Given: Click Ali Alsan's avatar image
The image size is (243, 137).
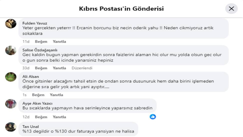Looking at the screenshot, I should [x=11, y=77].
